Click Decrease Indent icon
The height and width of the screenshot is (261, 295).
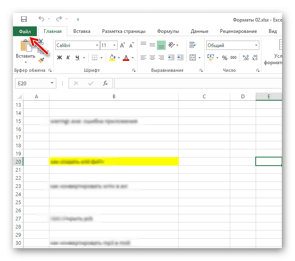click(171, 58)
